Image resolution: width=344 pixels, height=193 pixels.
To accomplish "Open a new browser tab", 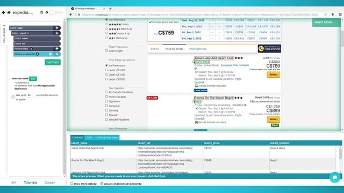I will tap(110, 9).
